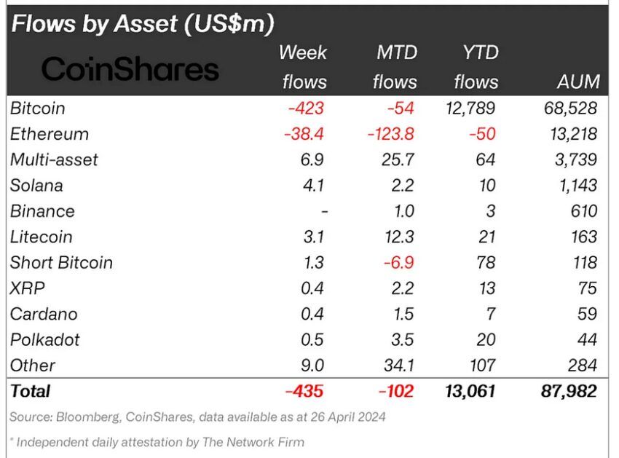The height and width of the screenshot is (458, 619).
Task: Select the Bitcoin row label
Action: [x=37, y=108]
